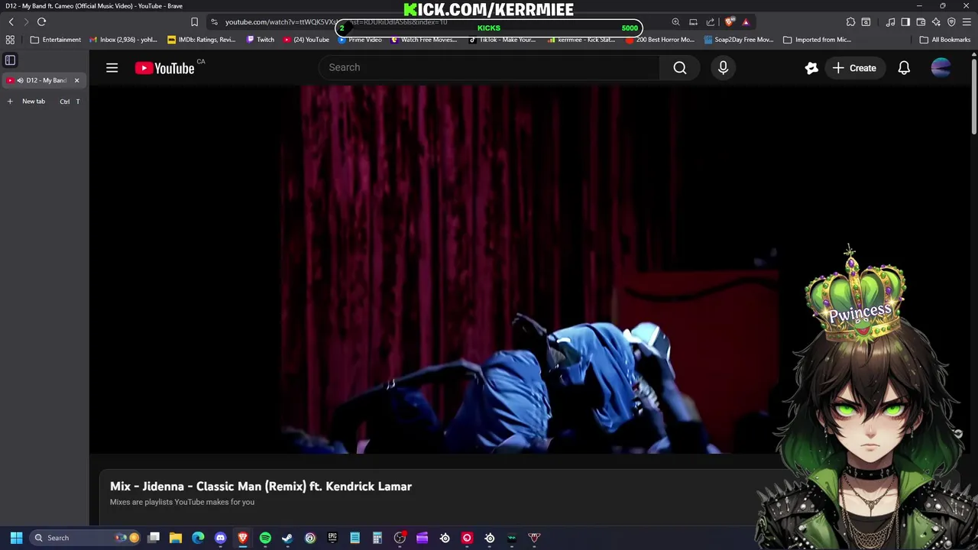
Task: Close the D12 - My Band tab
Action: pos(76,80)
